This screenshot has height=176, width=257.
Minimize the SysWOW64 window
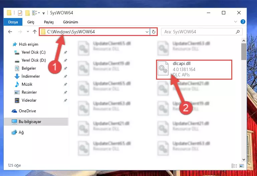[209, 13]
